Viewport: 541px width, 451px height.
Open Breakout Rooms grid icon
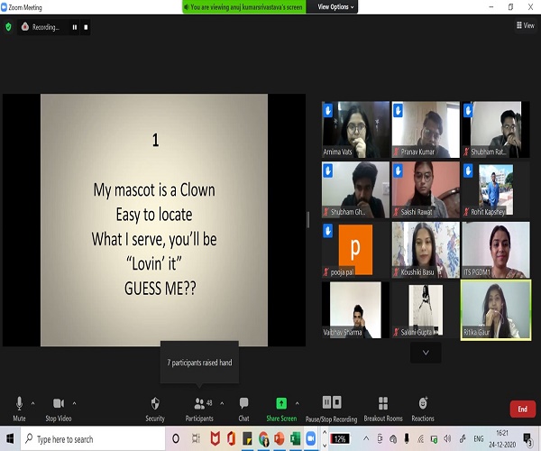(383, 403)
